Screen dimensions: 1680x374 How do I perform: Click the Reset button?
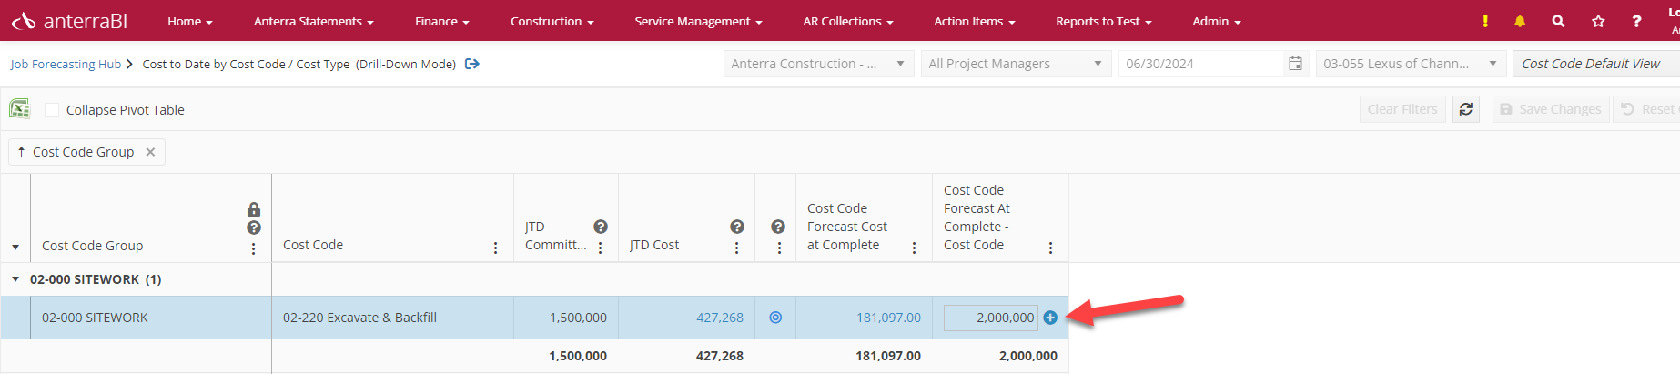click(1647, 109)
